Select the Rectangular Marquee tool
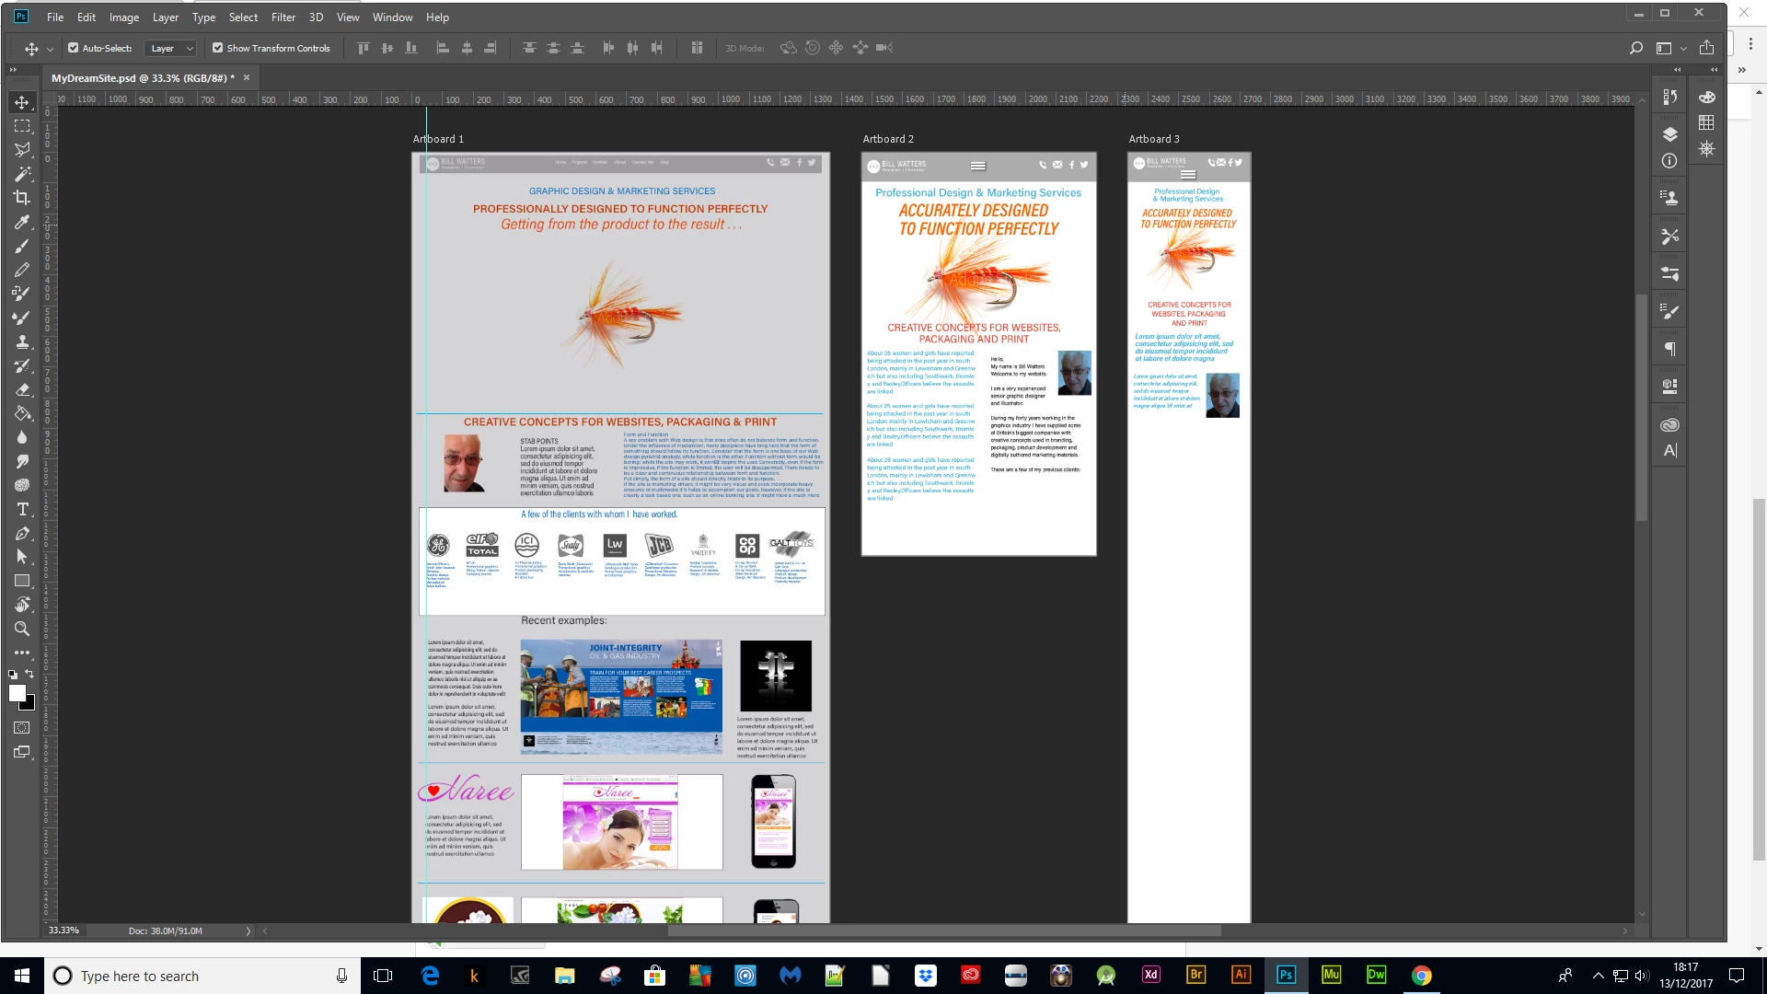This screenshot has height=994, width=1767. point(22,125)
